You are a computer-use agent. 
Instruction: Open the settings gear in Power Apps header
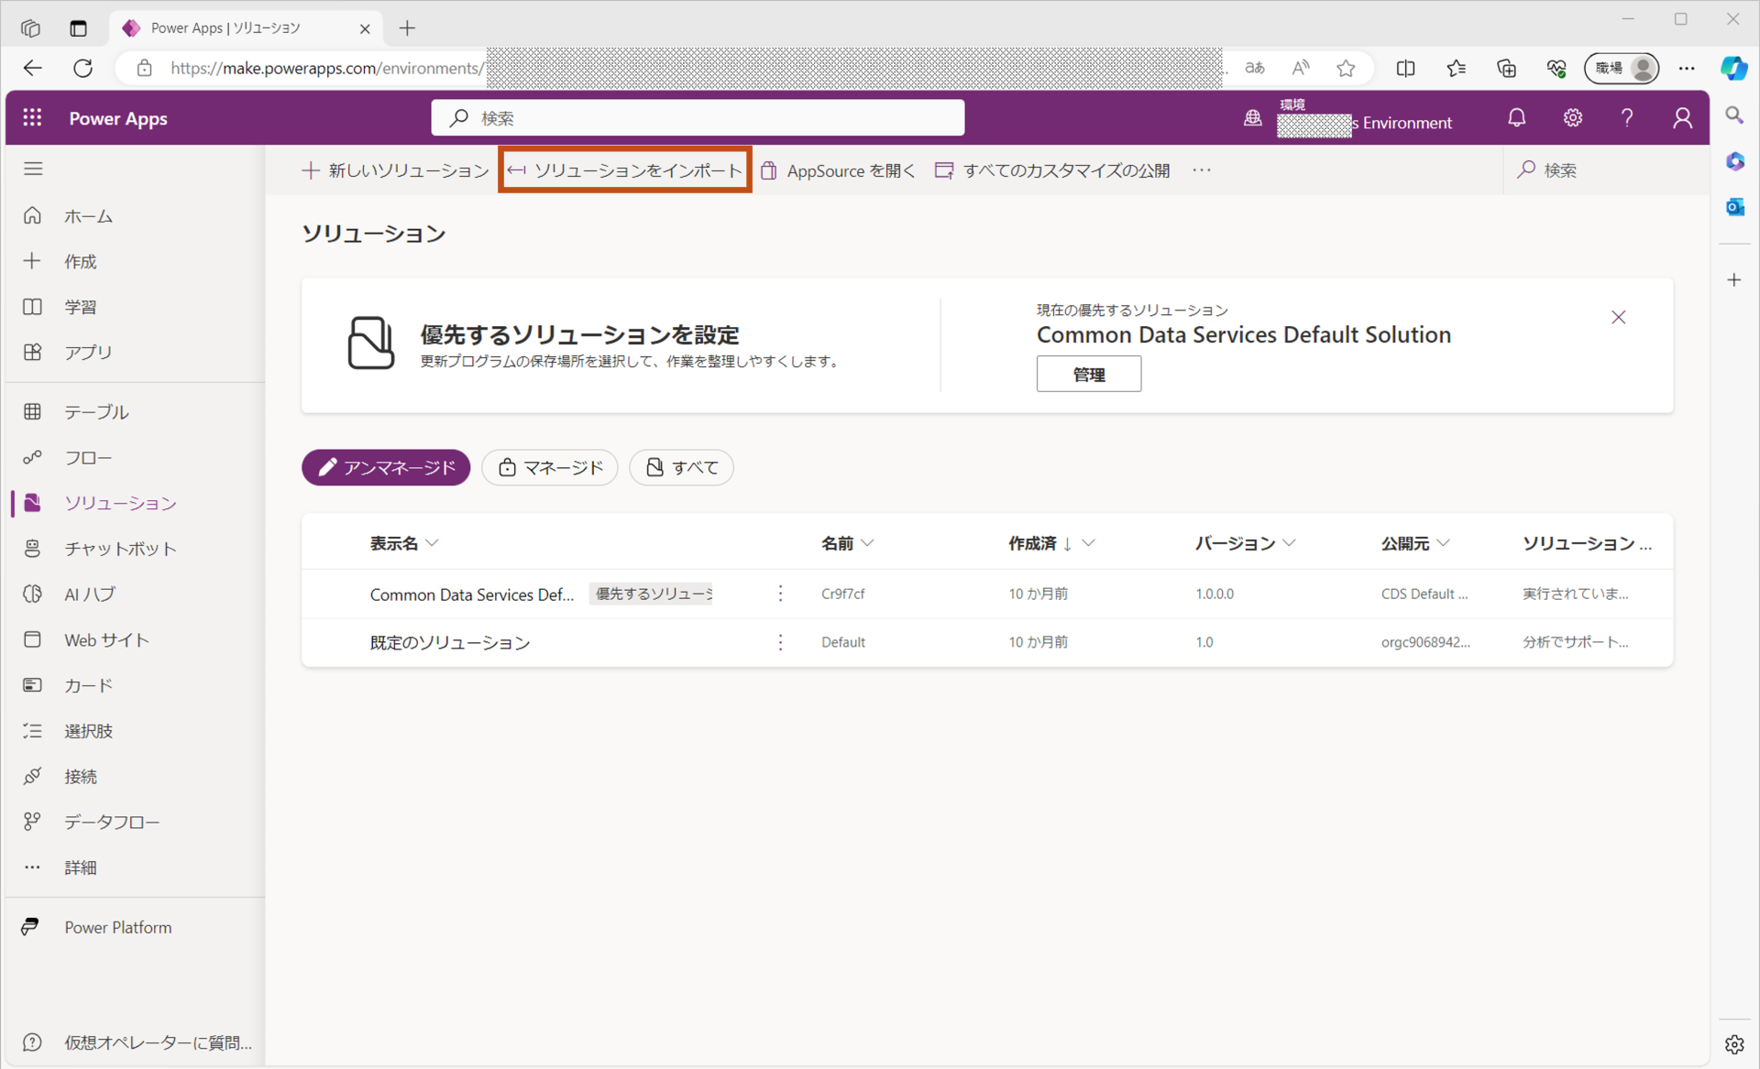pos(1573,118)
